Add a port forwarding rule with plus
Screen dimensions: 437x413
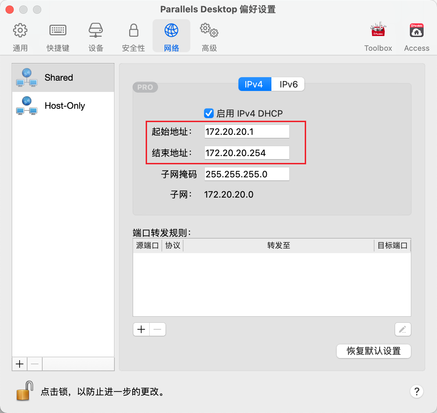click(x=141, y=330)
